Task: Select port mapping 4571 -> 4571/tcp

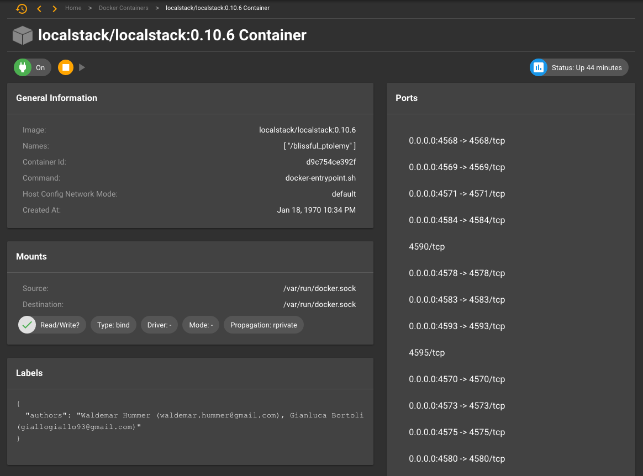Action: tap(457, 193)
